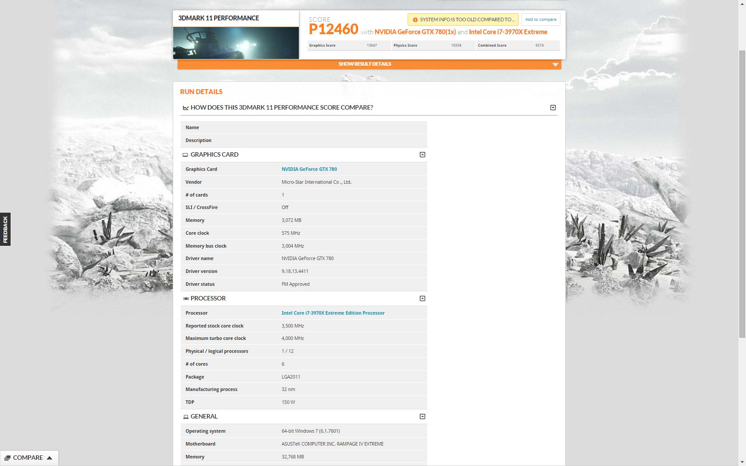Click memory bus clock value 3,004 MHz
746x466 pixels.
pyautogui.click(x=293, y=246)
